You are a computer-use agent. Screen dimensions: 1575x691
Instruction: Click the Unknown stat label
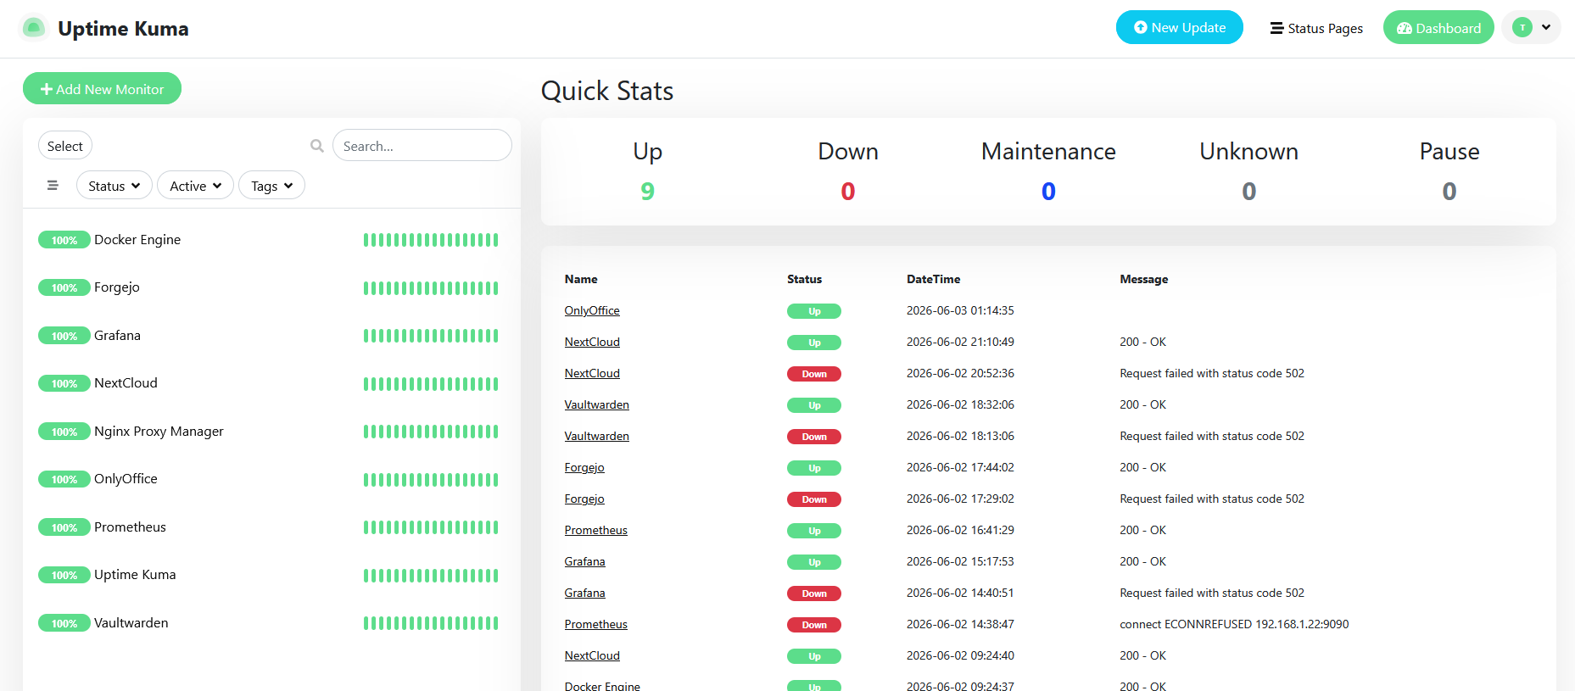click(x=1248, y=151)
